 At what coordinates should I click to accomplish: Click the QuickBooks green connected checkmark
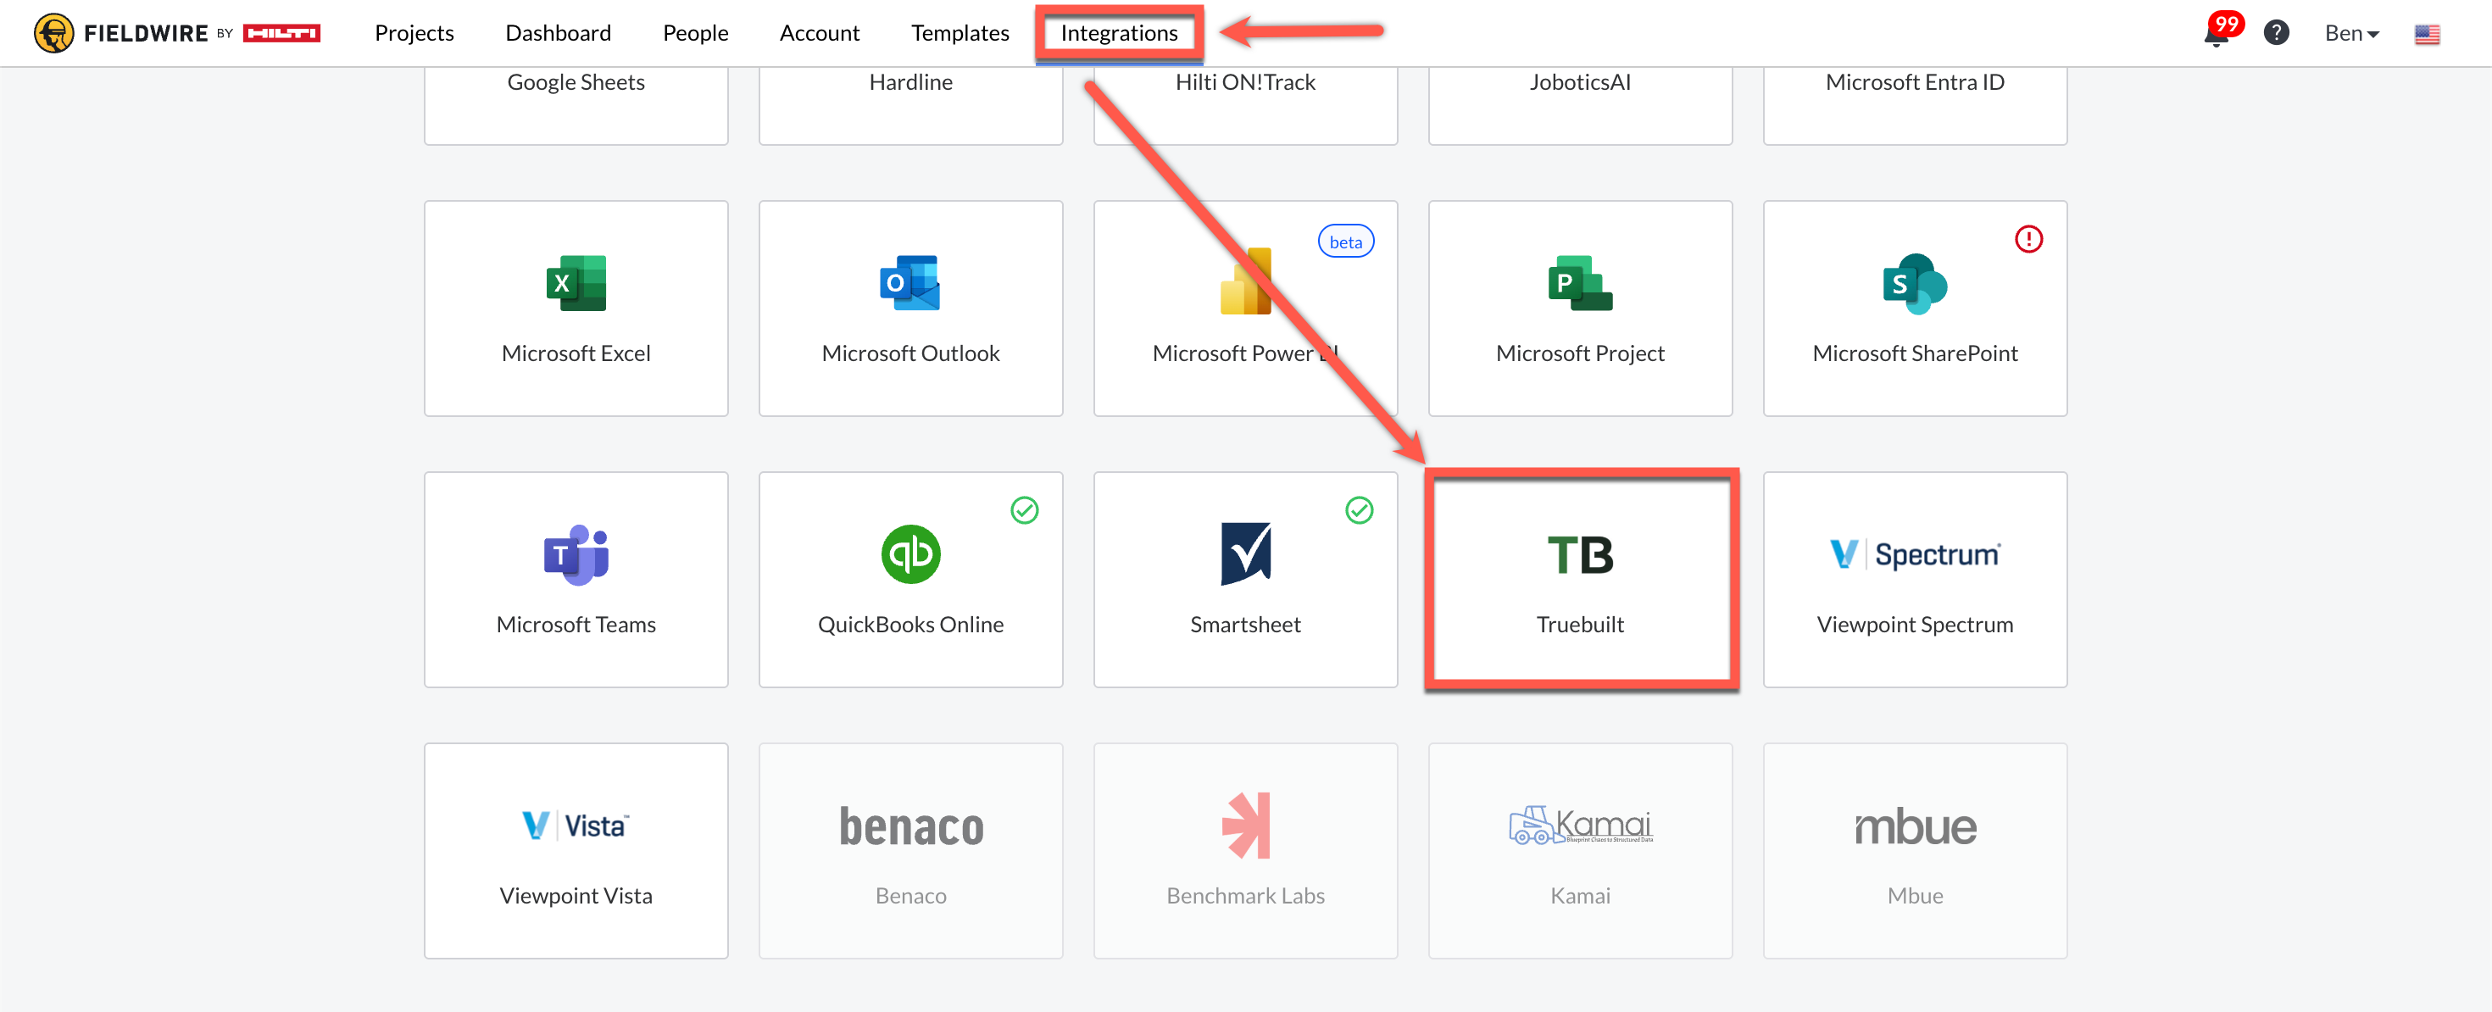pyautogui.click(x=1024, y=510)
